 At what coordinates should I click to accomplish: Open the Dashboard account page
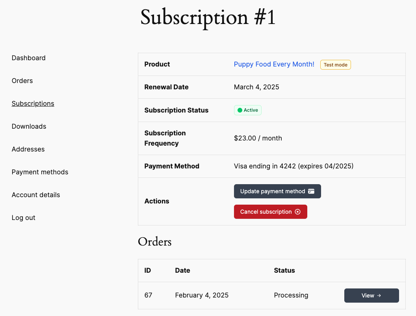(x=29, y=58)
